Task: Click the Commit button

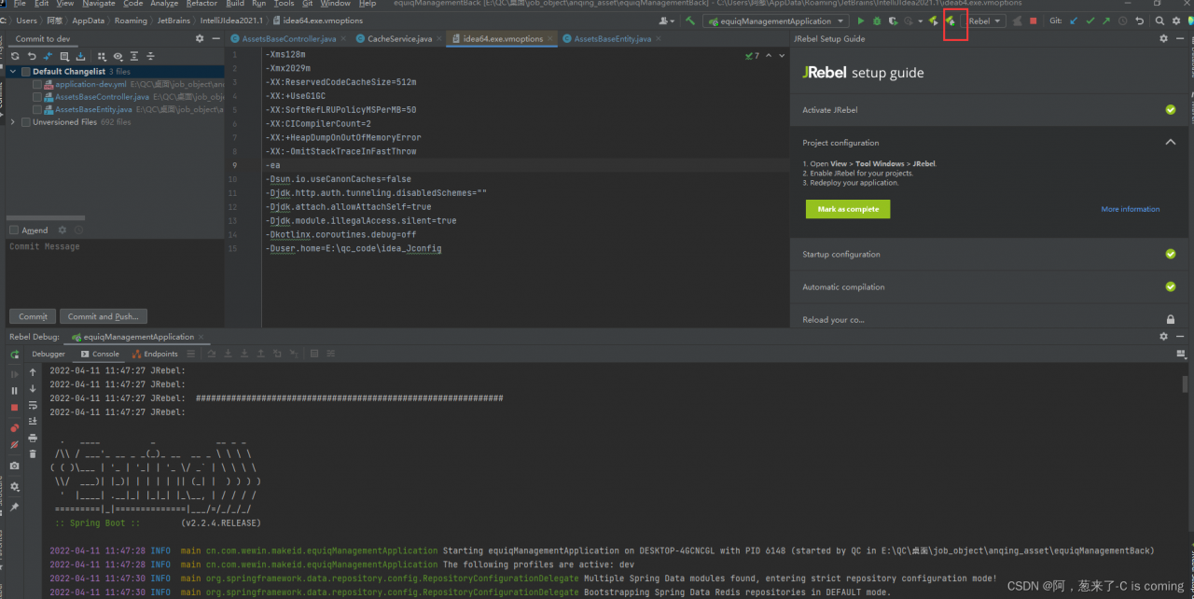Action: (33, 316)
